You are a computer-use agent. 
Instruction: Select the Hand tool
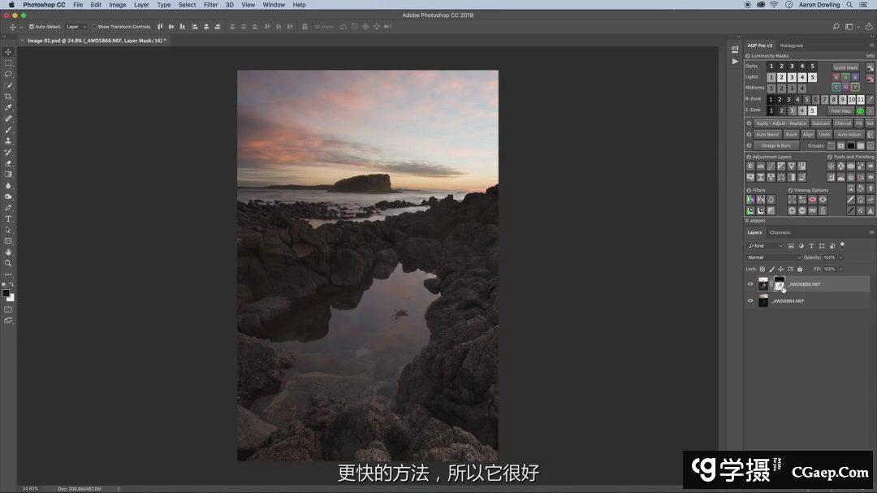click(9, 253)
